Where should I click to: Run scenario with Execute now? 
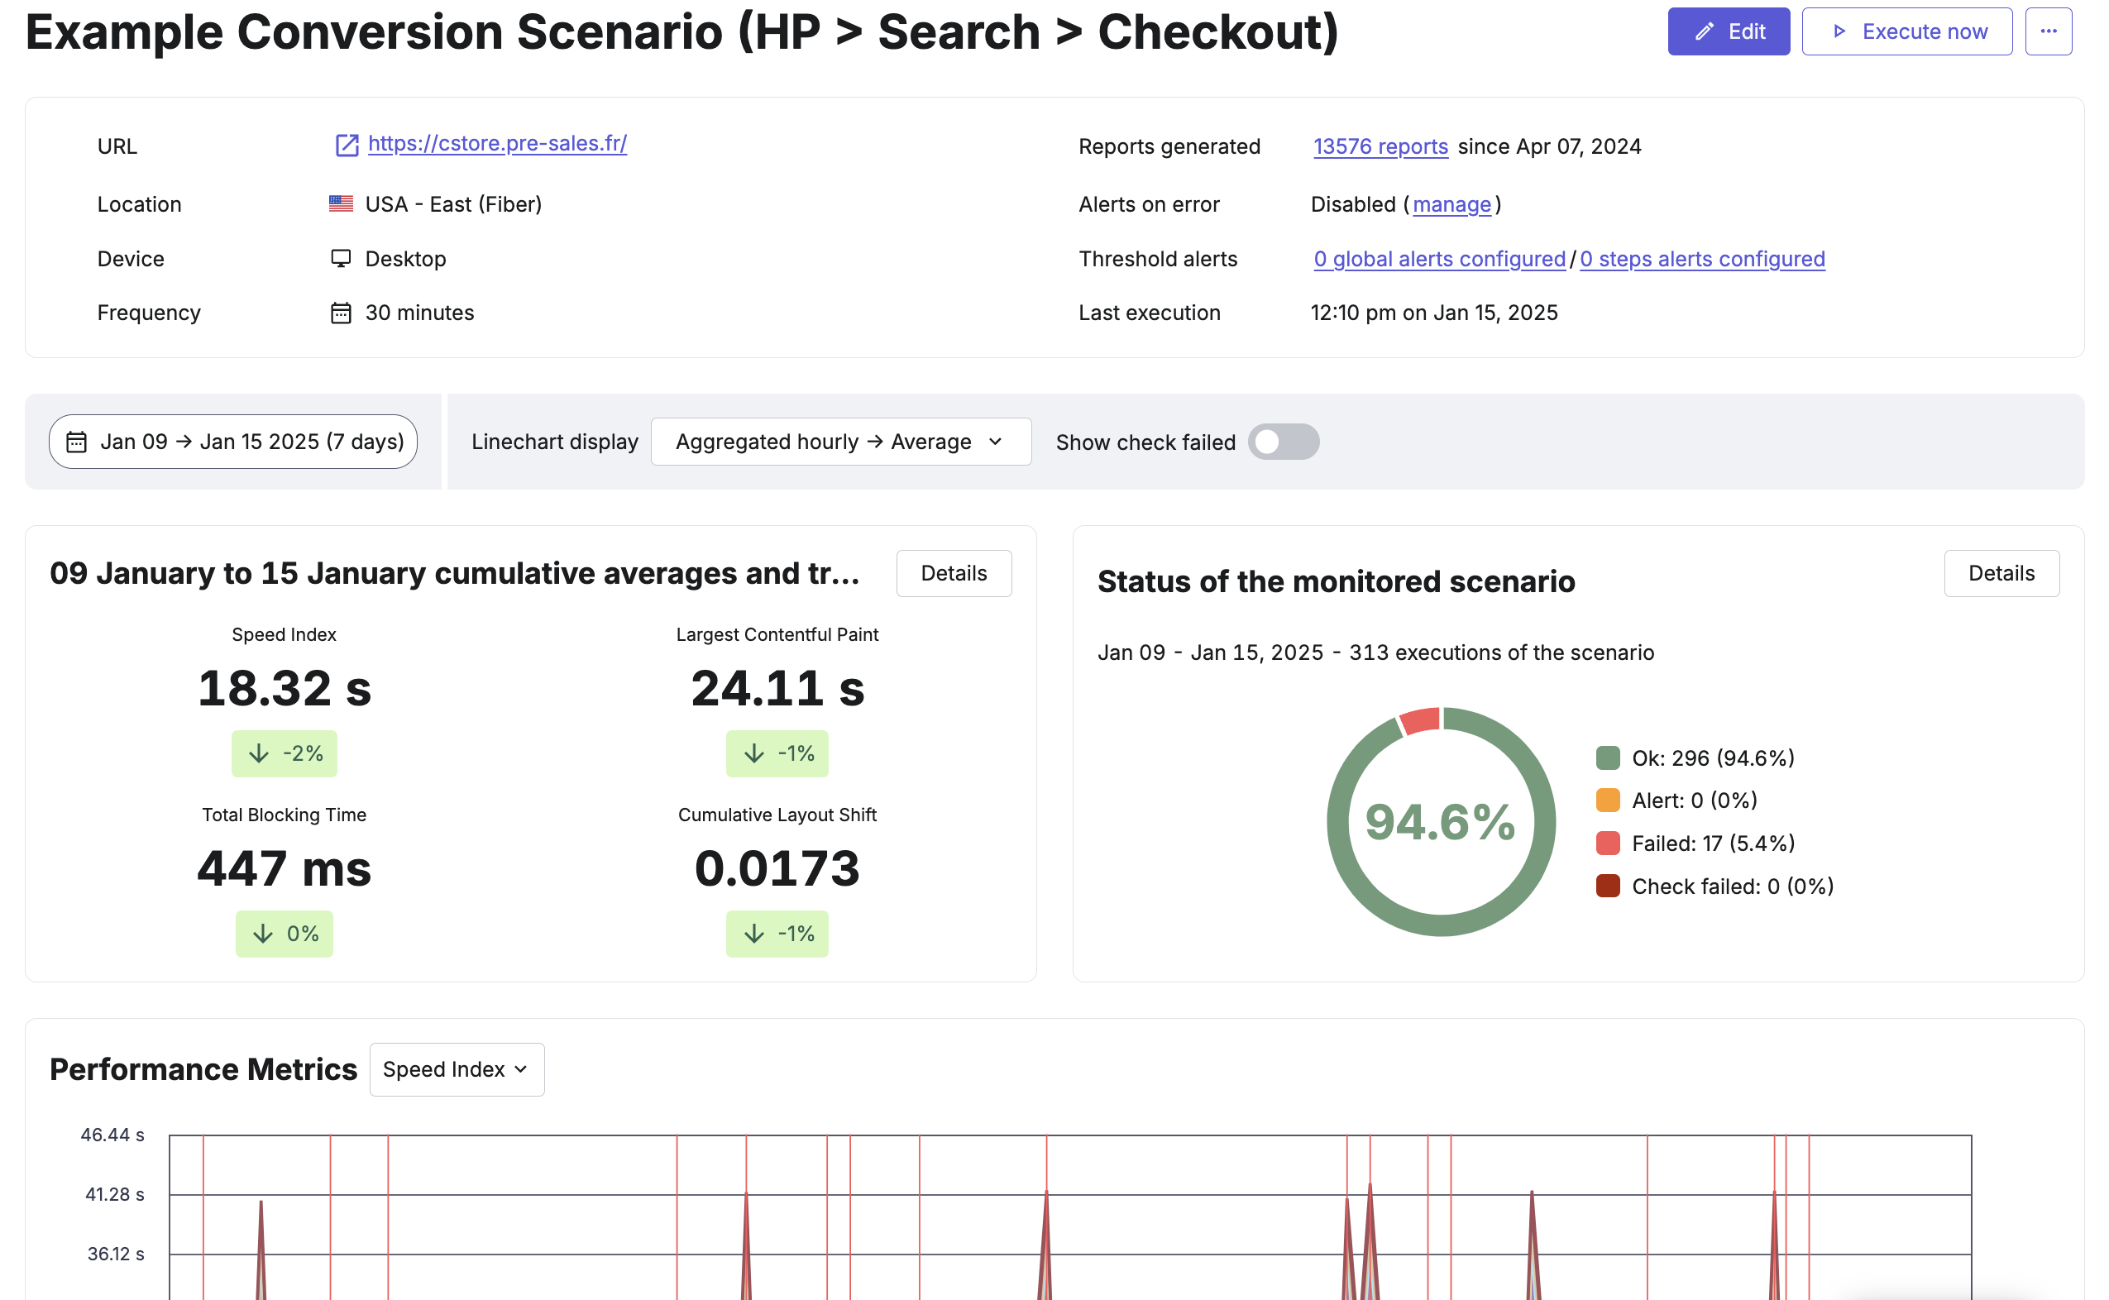coord(1907,31)
